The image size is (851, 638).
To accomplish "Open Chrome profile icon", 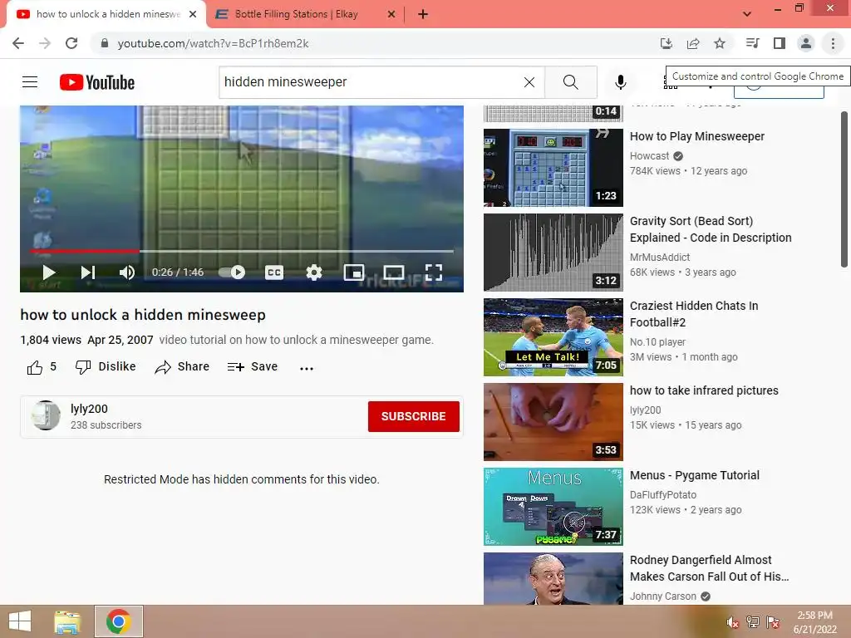I will click(x=806, y=43).
